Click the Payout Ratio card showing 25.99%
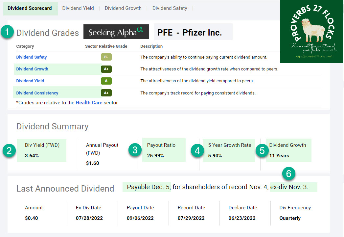 point(164,150)
